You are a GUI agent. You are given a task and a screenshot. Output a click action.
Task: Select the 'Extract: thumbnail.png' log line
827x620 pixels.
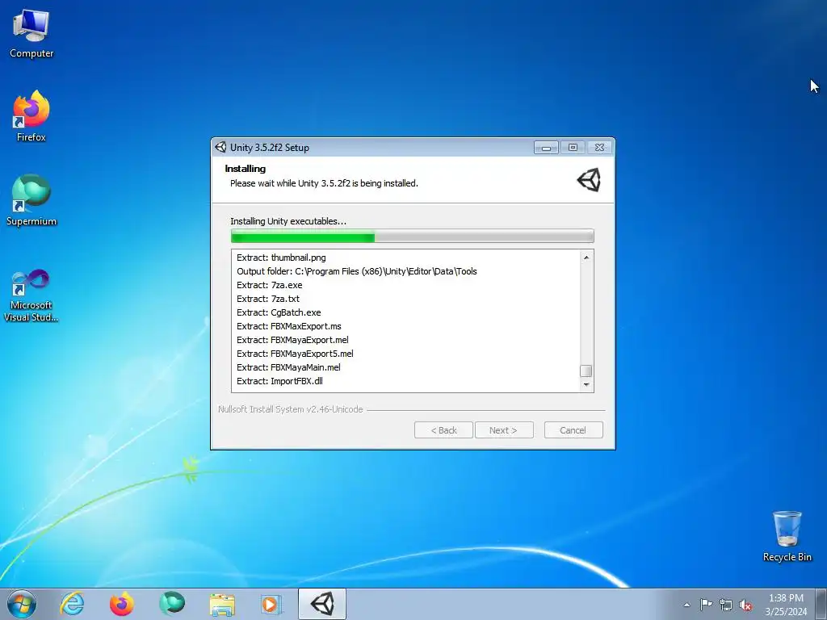pyautogui.click(x=281, y=258)
